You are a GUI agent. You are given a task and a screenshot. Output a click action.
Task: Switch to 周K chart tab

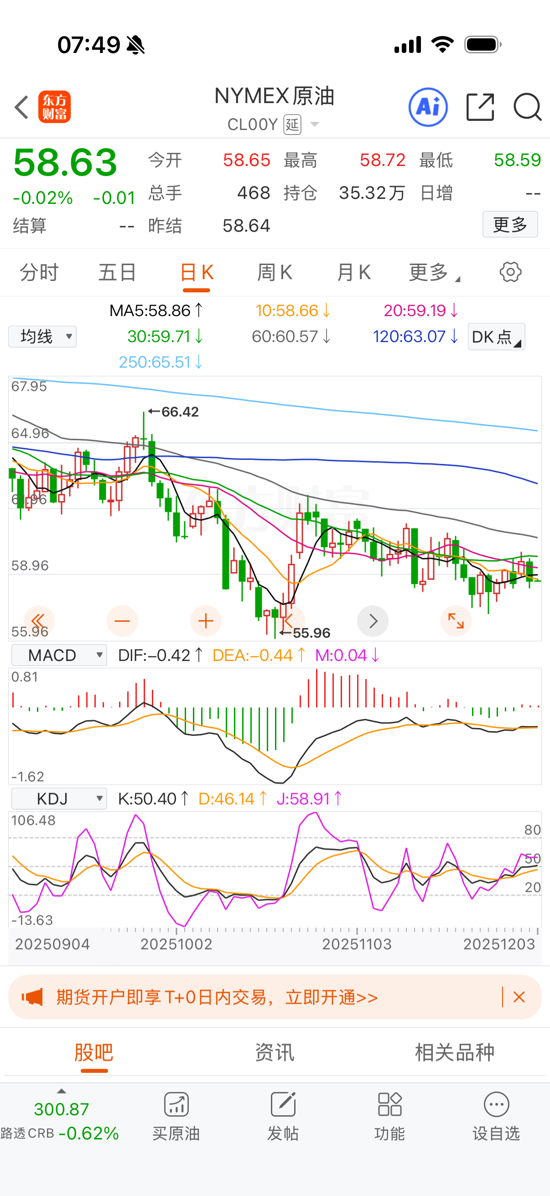(x=275, y=272)
